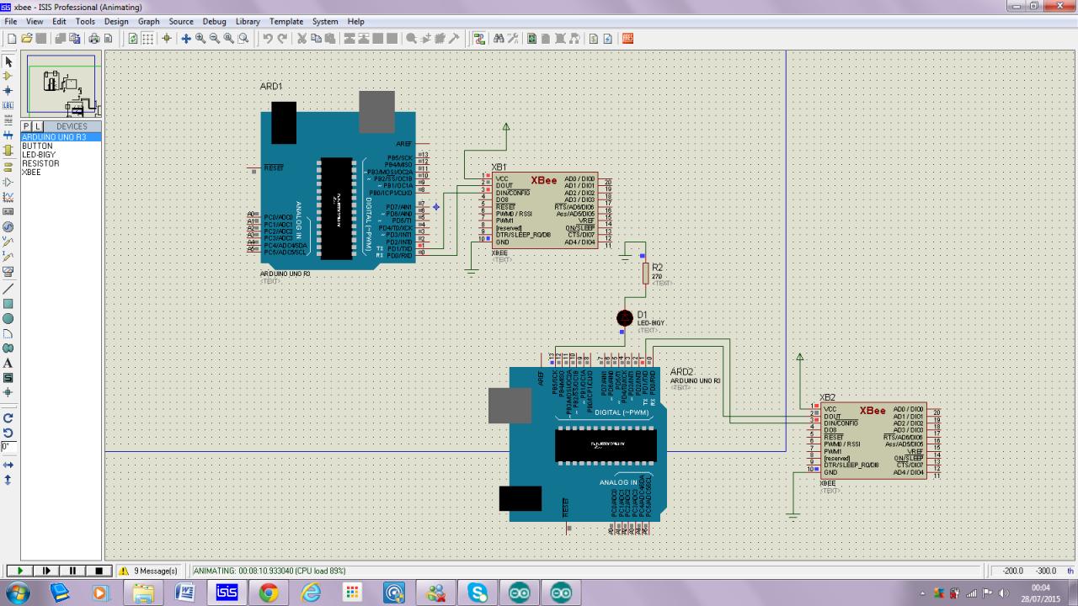Open the 9 Message(s) simulation log
This screenshot has height=606, width=1078.
point(149,571)
